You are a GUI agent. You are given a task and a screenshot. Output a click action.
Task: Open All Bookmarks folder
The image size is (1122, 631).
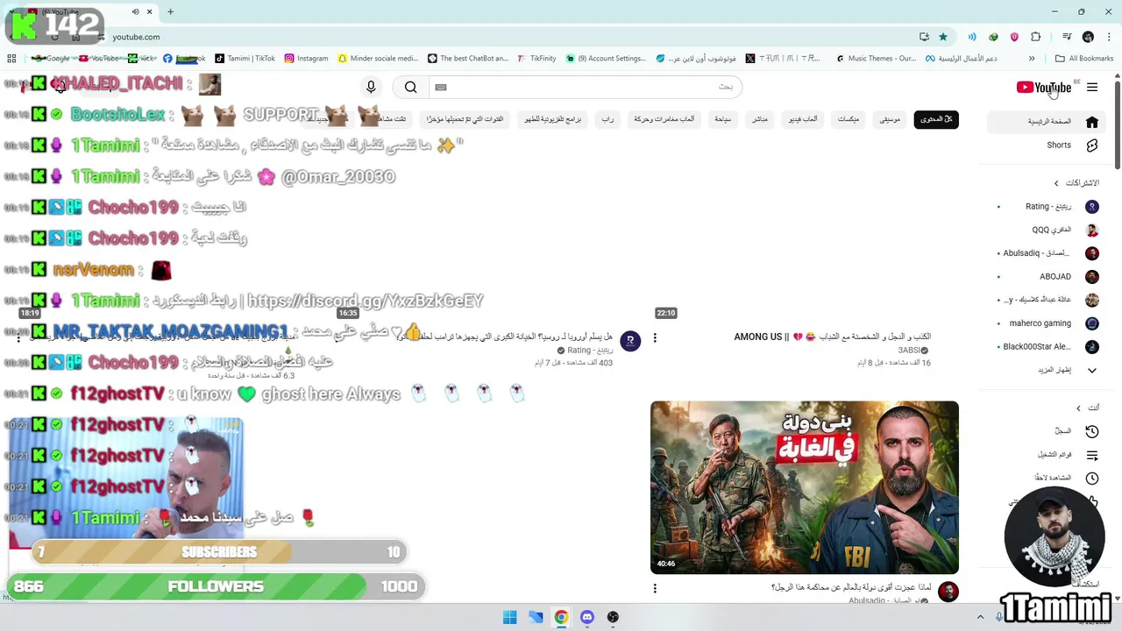pyautogui.click(x=1084, y=59)
